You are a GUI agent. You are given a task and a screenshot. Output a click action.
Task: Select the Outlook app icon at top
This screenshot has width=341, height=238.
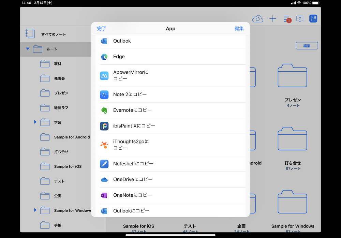point(104,41)
